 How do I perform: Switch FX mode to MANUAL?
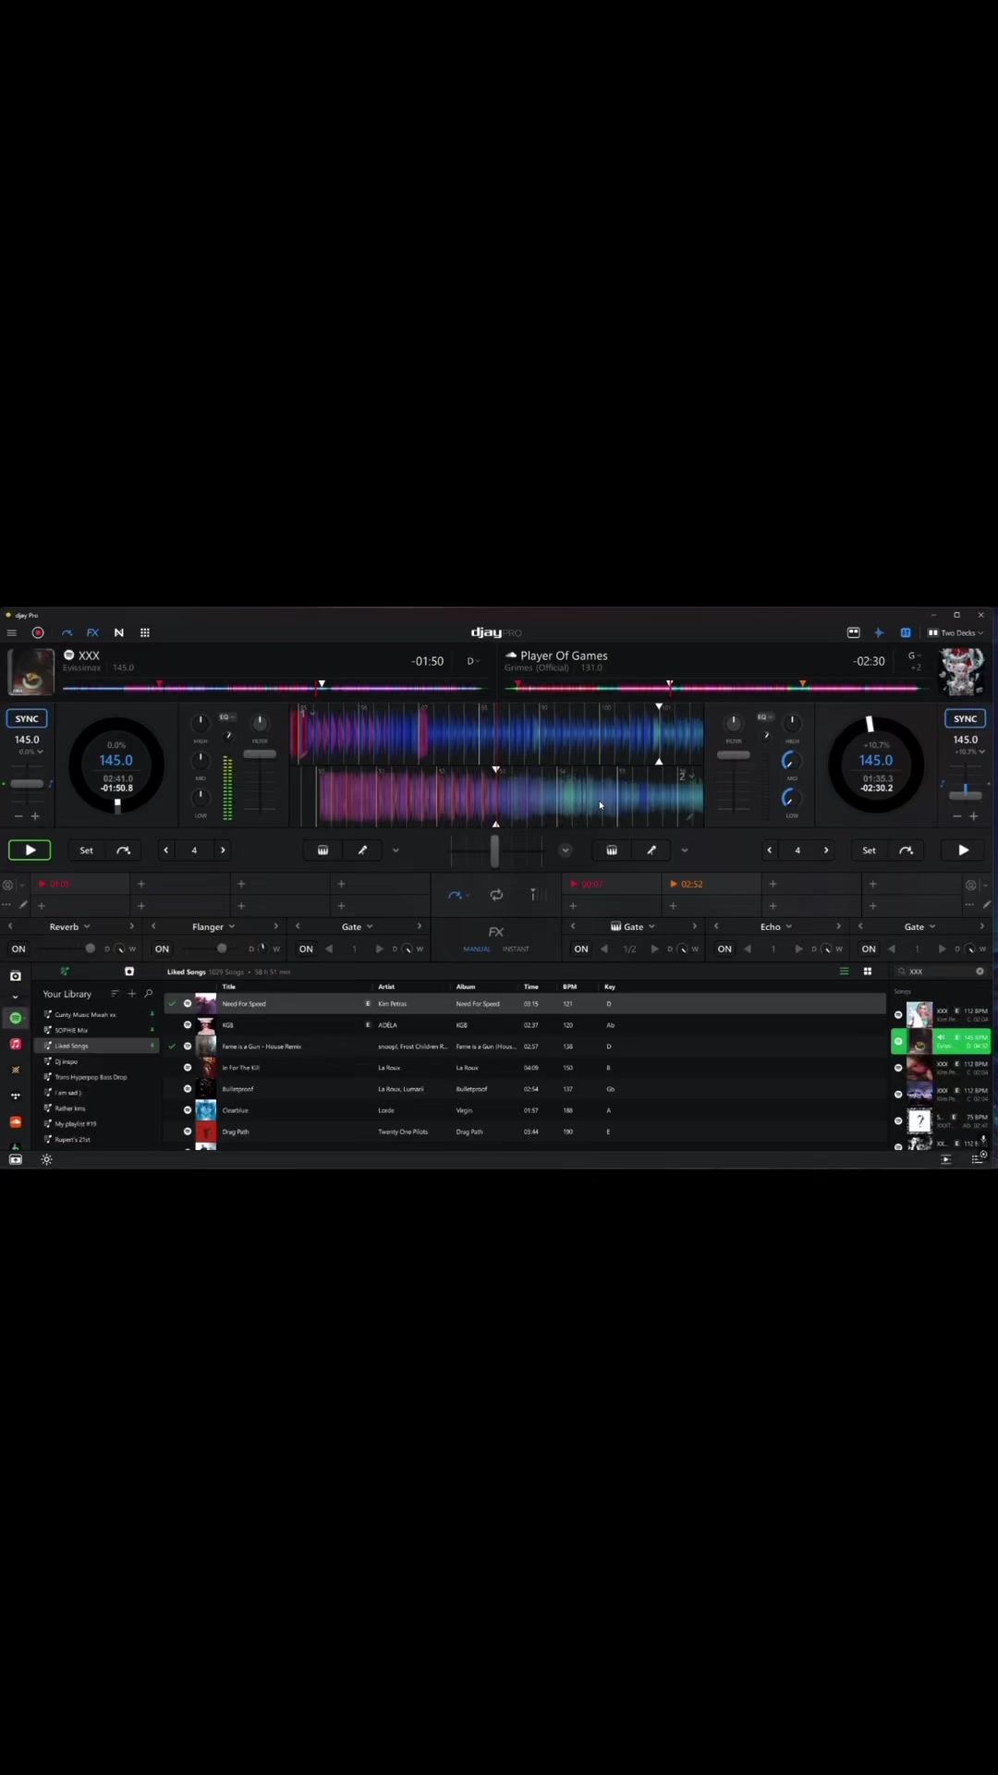tap(477, 949)
